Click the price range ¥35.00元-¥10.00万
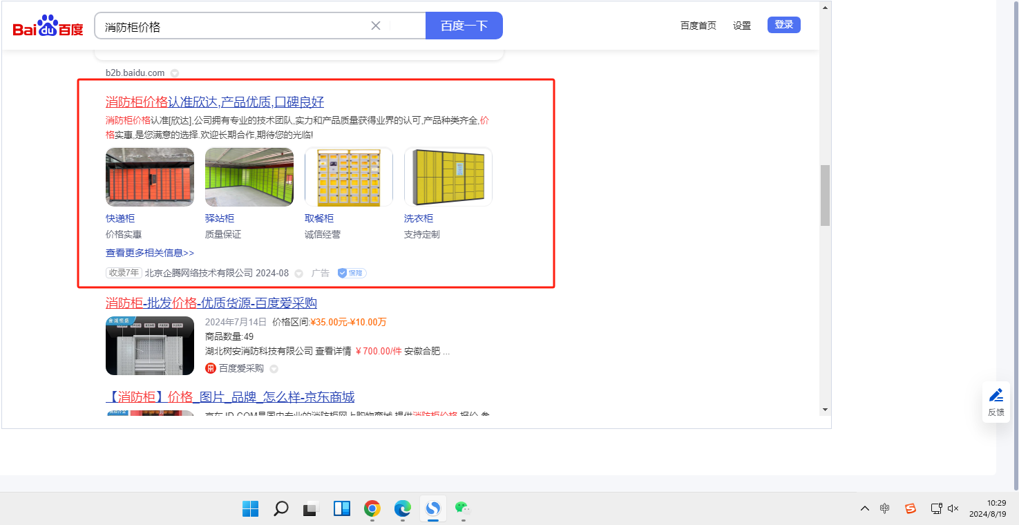The height and width of the screenshot is (525, 1019). click(x=348, y=322)
